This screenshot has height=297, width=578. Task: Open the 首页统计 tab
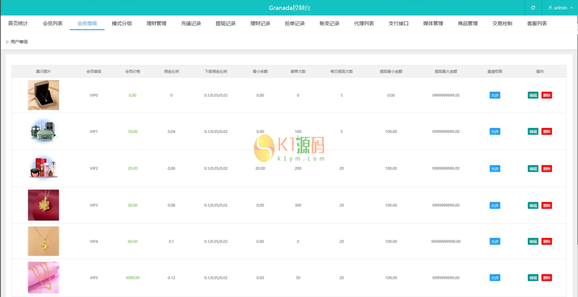coord(18,23)
